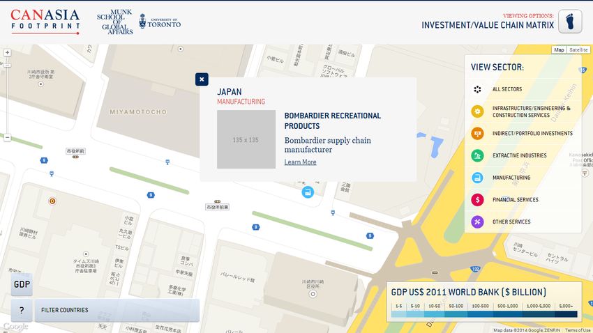Choose EXTRACTIVE INDUSTRIES label

pyautogui.click(x=519, y=155)
